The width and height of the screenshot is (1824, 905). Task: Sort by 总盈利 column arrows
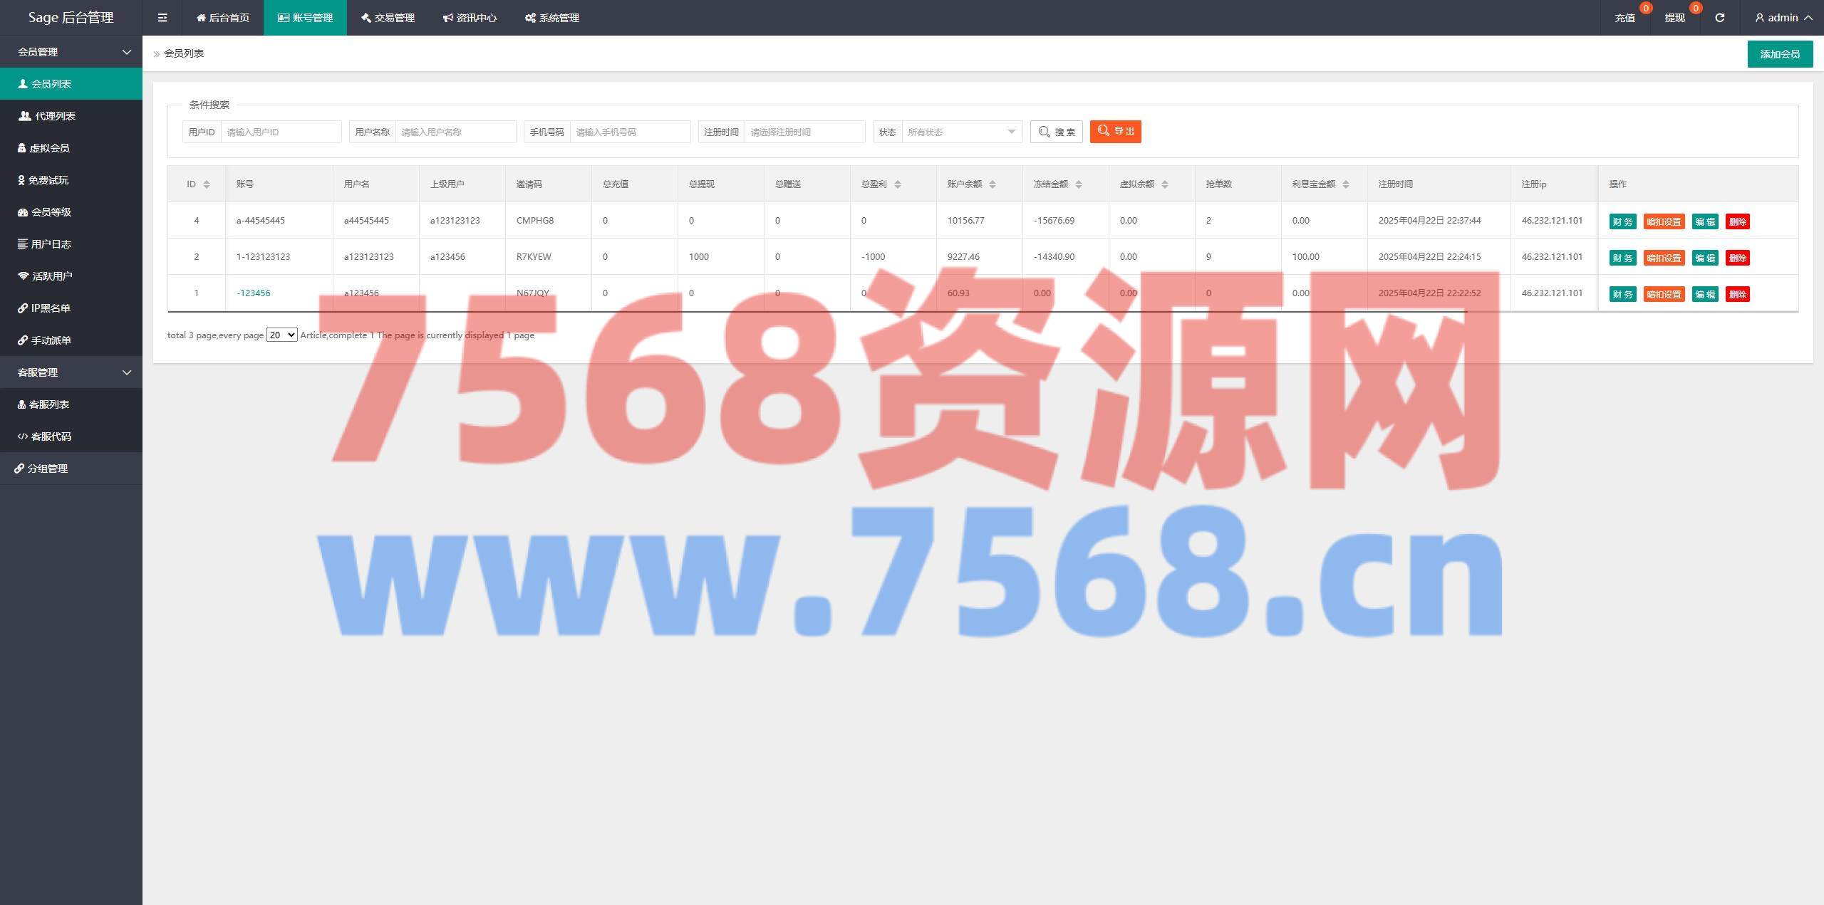pos(898,184)
